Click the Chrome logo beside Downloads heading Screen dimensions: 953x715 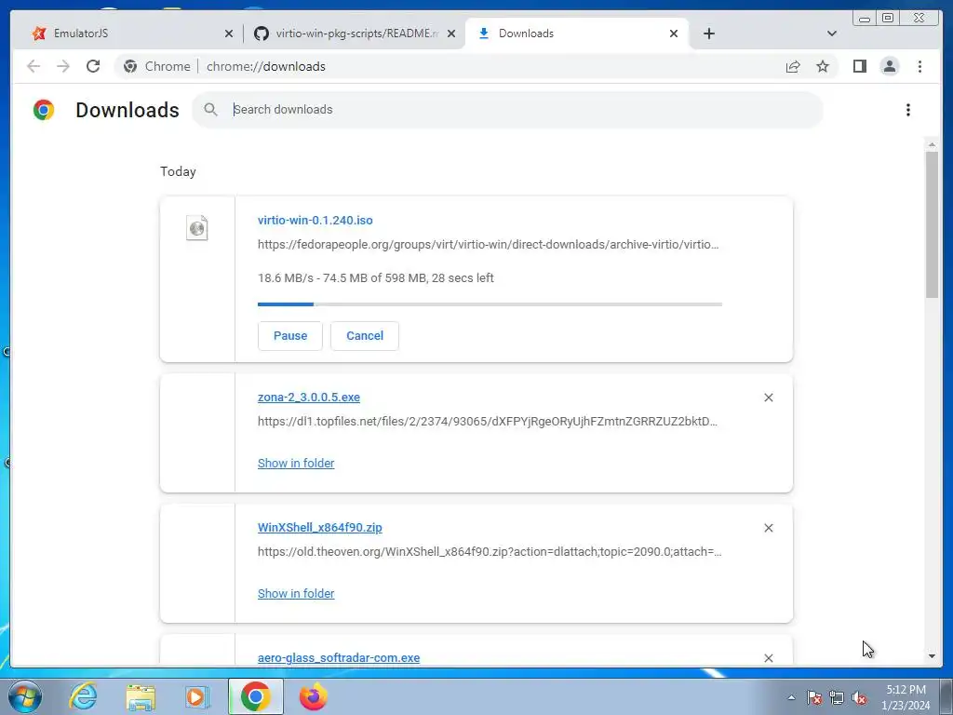click(44, 110)
